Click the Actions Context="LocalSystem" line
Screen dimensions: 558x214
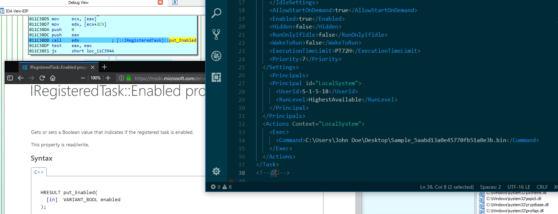pos(314,124)
